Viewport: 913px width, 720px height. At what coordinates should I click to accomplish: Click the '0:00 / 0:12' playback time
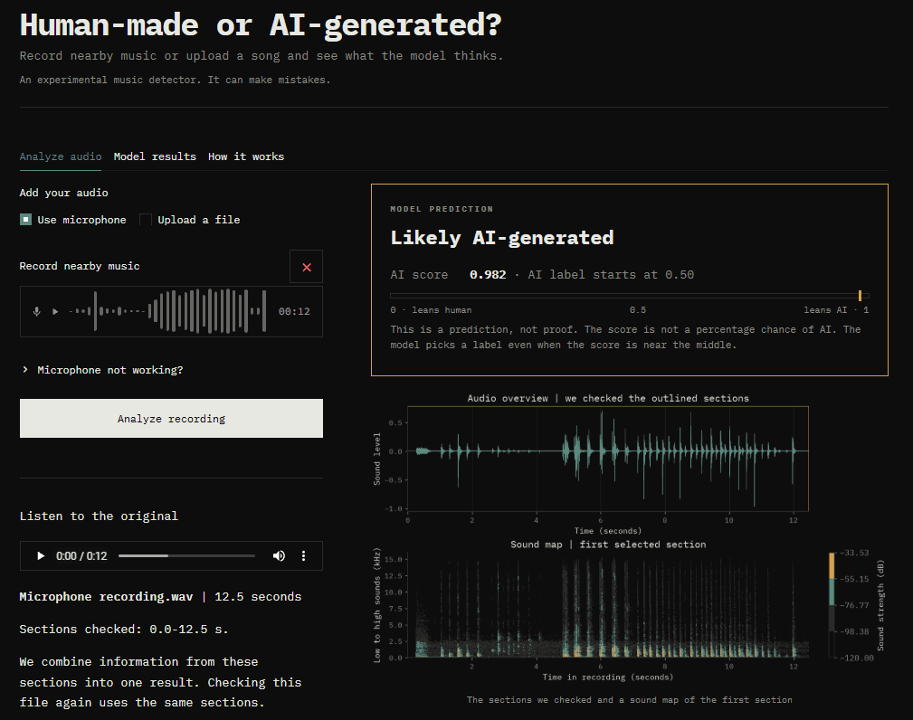(81, 556)
